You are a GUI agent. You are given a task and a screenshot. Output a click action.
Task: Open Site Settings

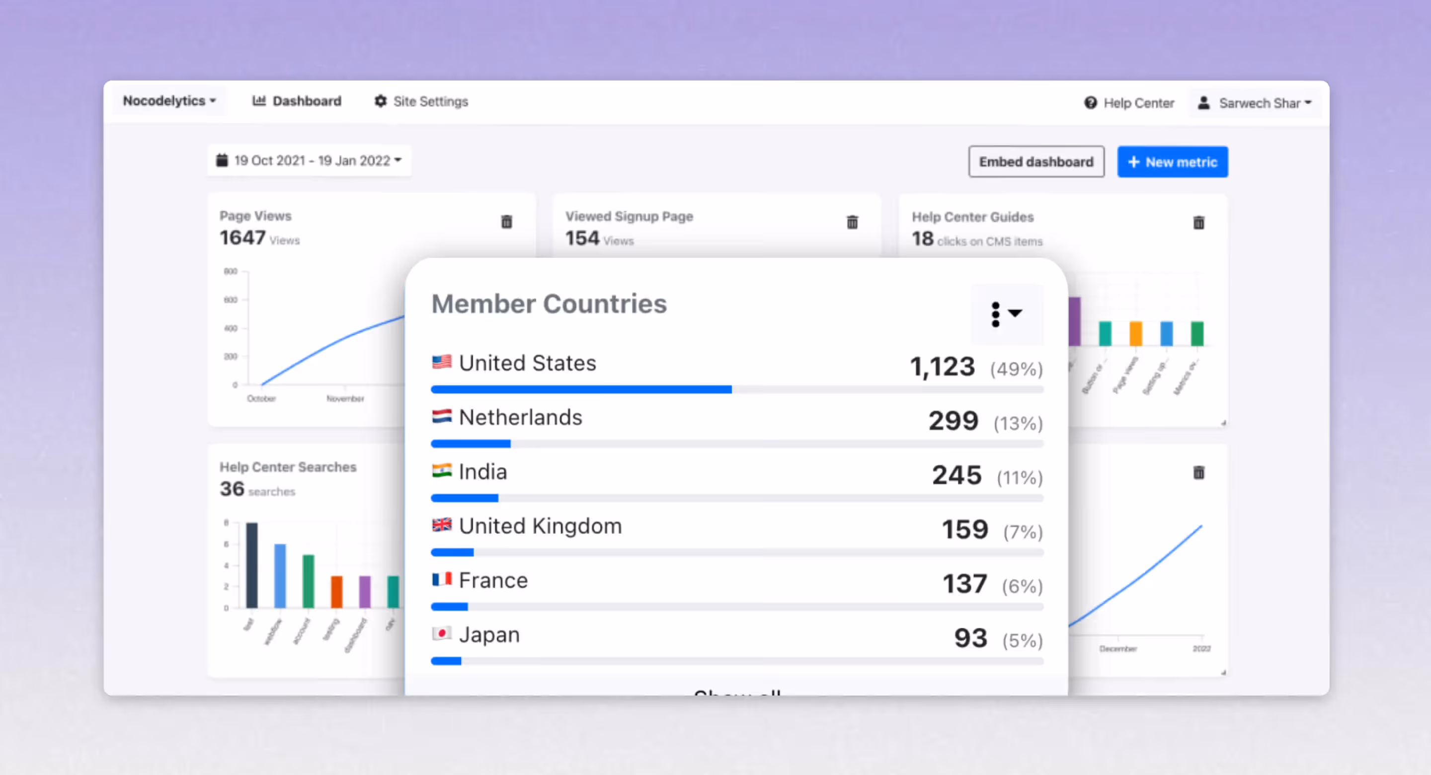(x=420, y=101)
